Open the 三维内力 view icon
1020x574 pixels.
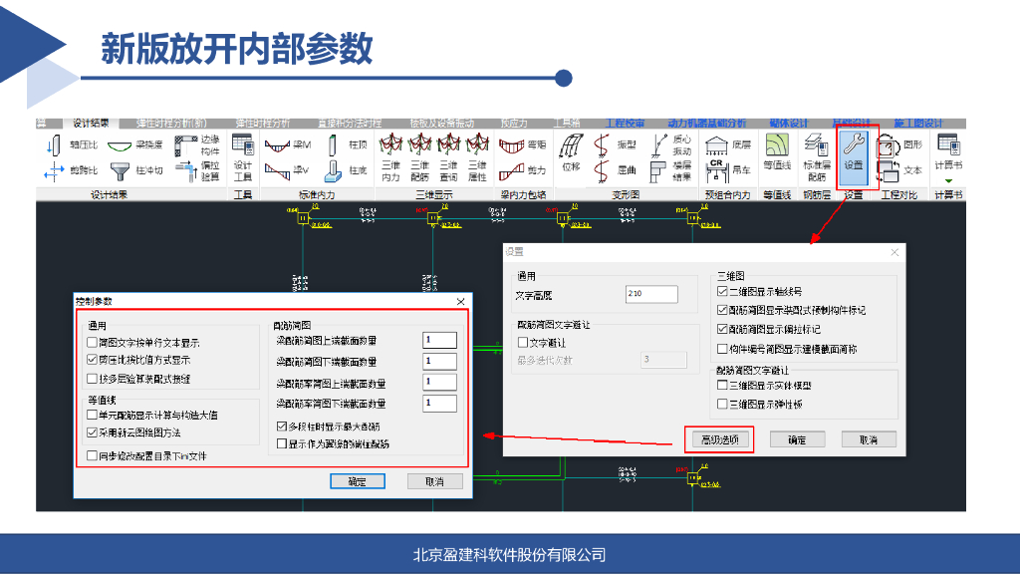390,144
